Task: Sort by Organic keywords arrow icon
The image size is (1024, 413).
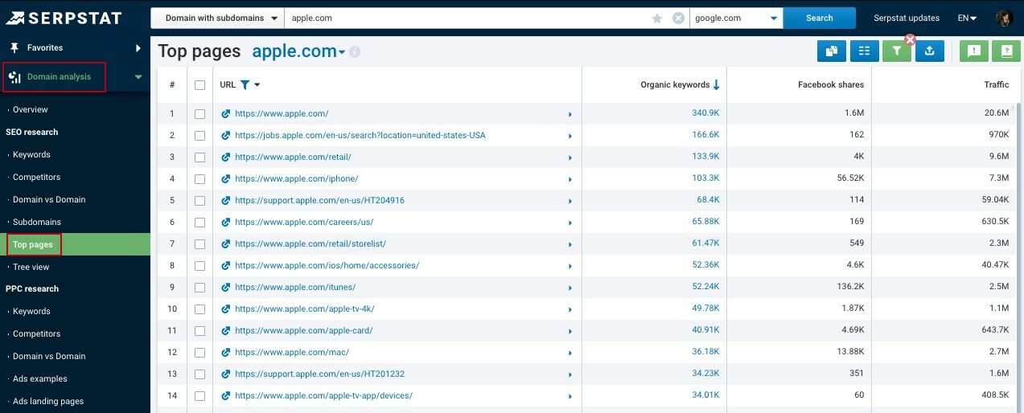Action: 716,84
